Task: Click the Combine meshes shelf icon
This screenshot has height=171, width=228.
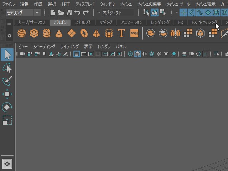Action: pos(150,33)
